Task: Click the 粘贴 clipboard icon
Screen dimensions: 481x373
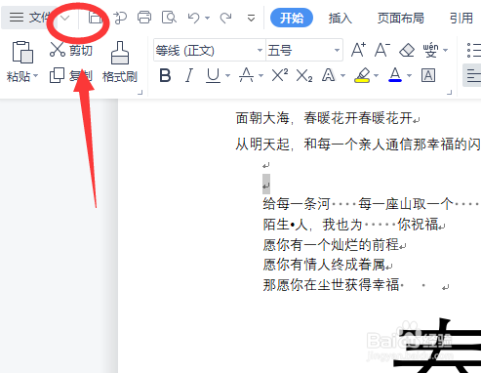Action: pyautogui.click(x=22, y=52)
